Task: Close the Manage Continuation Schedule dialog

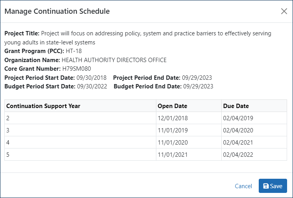Action: point(284,11)
